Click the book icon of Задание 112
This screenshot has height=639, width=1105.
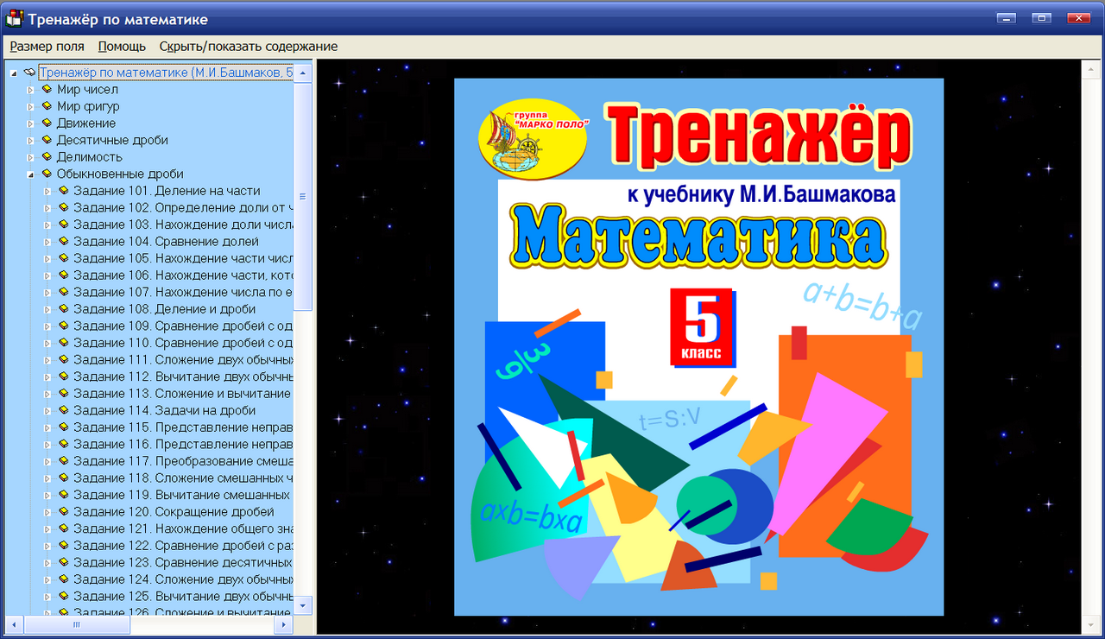pos(63,376)
